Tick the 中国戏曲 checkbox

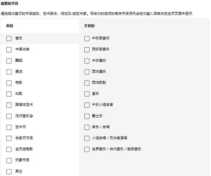[x=9, y=50]
